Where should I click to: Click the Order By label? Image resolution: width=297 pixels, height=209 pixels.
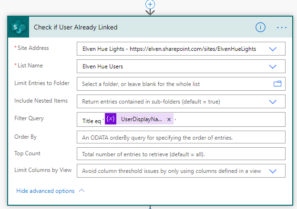(25, 137)
